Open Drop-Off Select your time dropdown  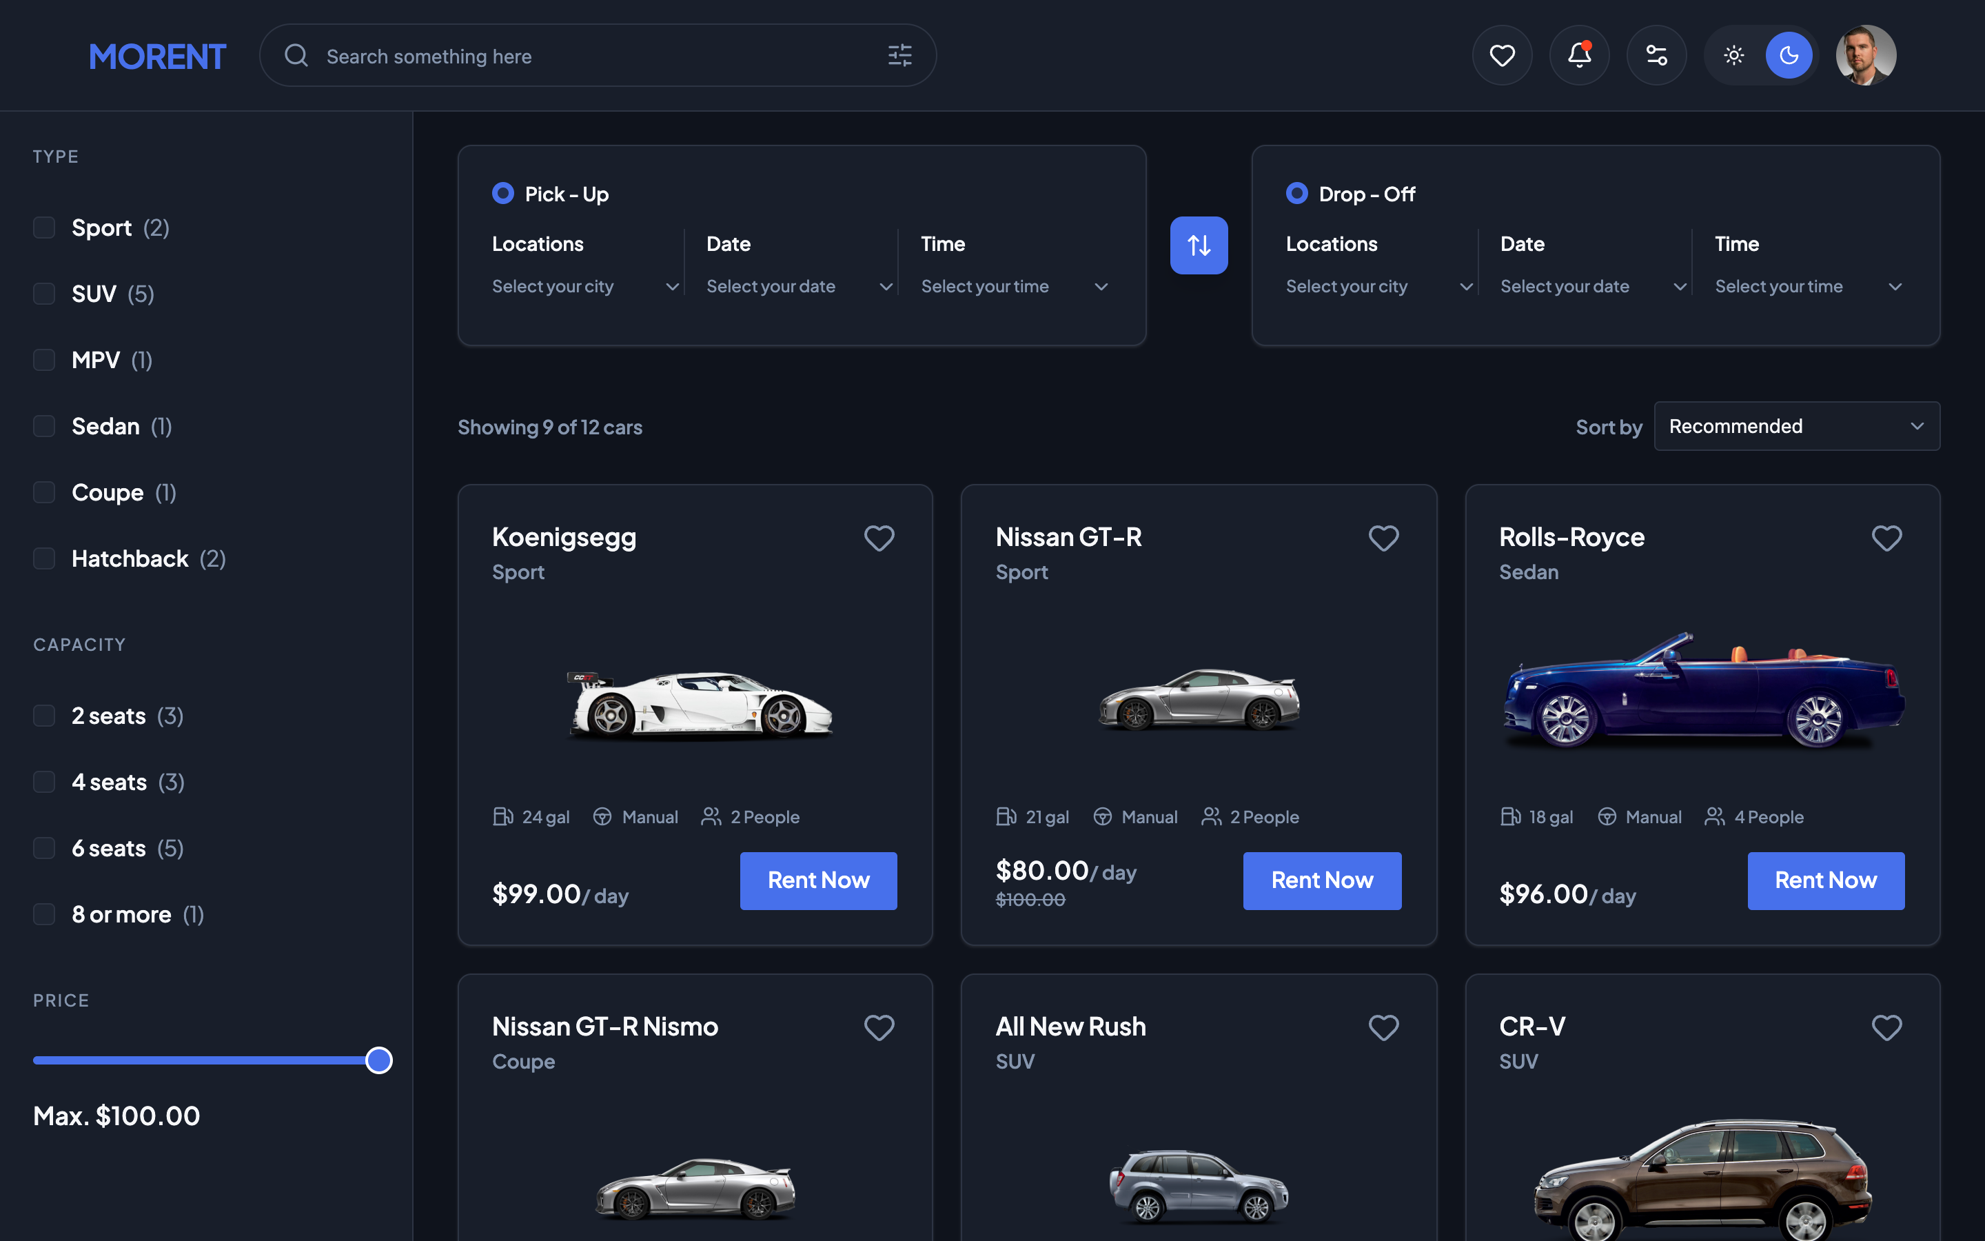pyautogui.click(x=1809, y=286)
